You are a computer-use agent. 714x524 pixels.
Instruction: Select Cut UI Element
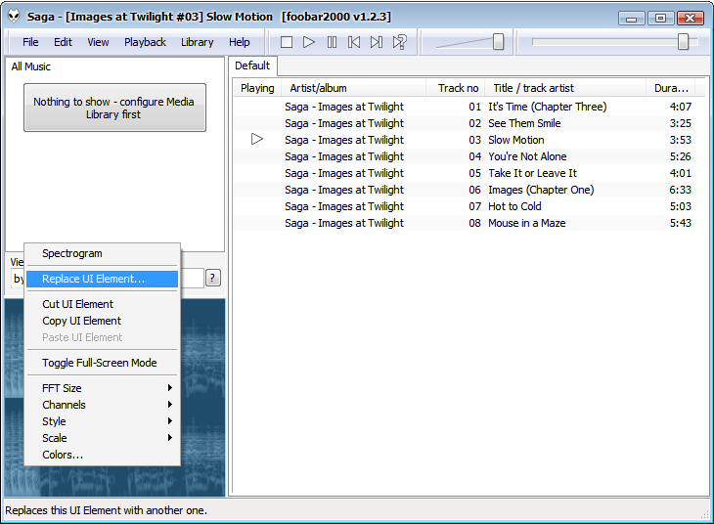[x=102, y=304]
